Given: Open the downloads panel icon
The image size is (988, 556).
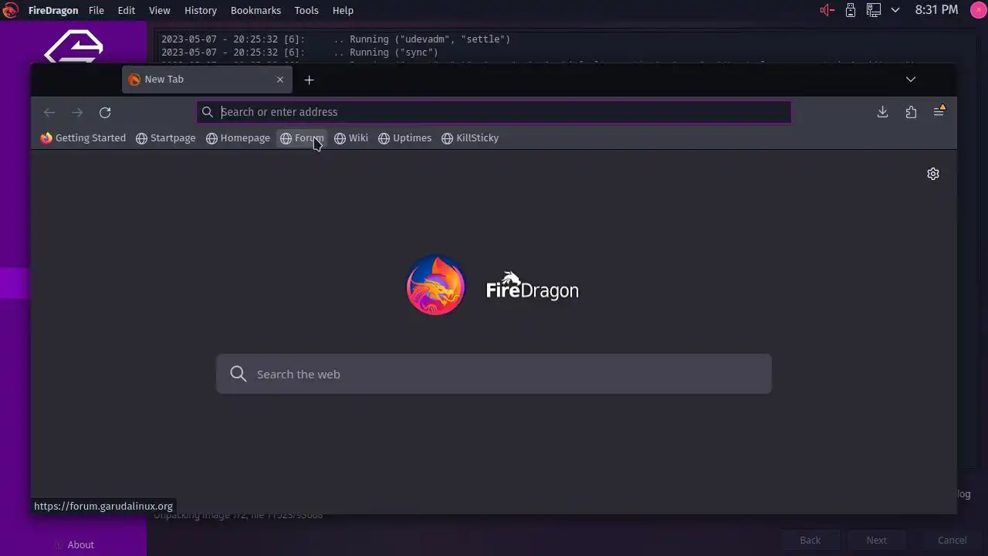Looking at the screenshot, I should pos(882,112).
